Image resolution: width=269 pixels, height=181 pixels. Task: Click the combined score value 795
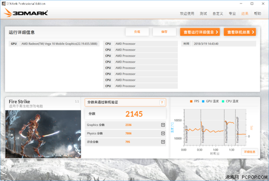(128, 142)
